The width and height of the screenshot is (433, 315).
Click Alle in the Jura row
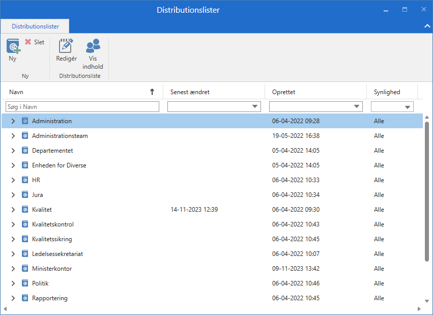(379, 194)
